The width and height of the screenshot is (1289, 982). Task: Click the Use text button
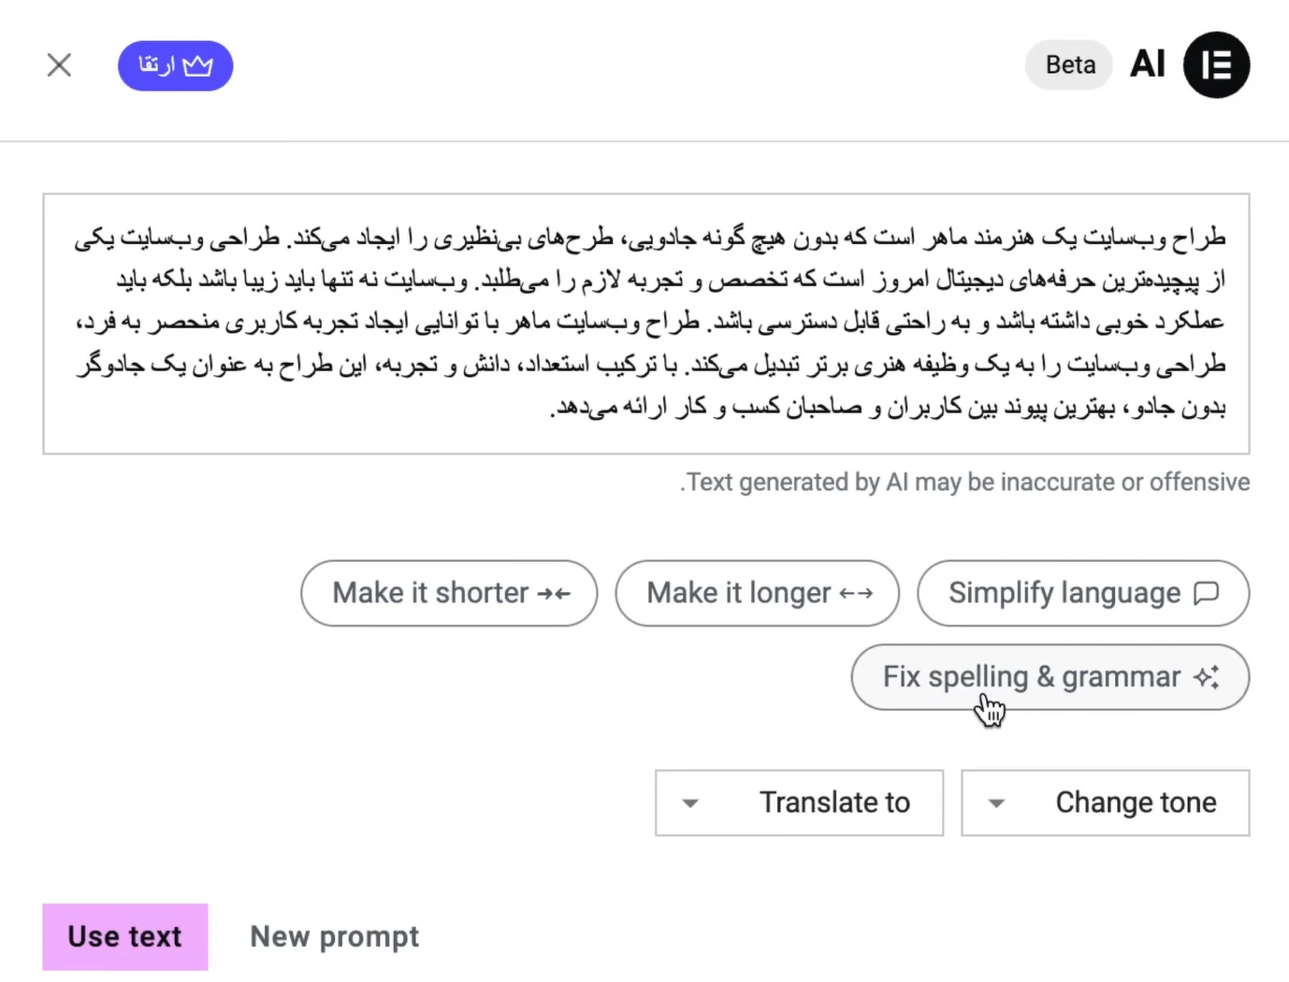[124, 936]
